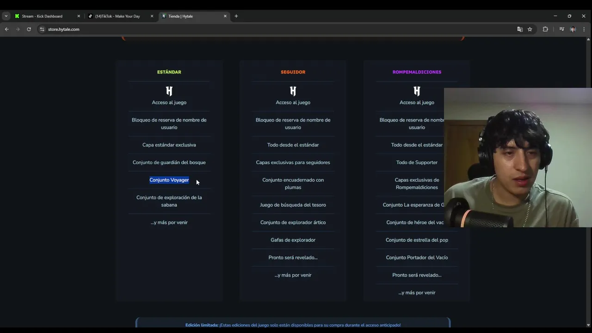Switch to Stream - Kick Dashboard tab

pos(42,16)
